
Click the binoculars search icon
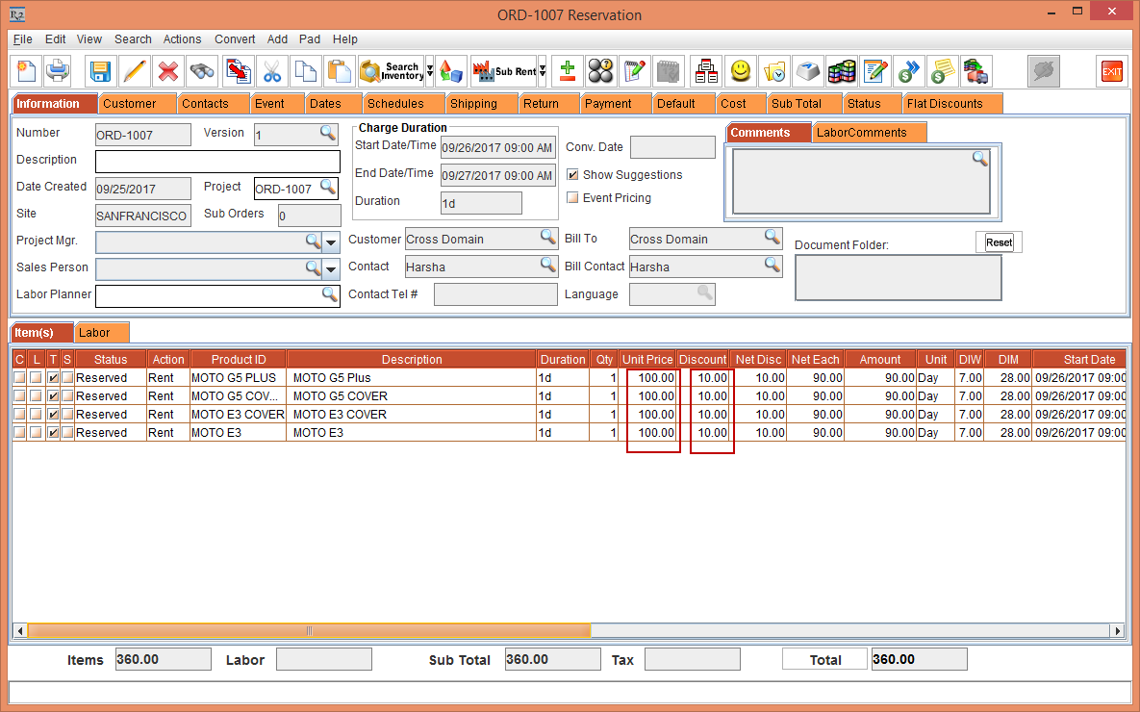pos(202,71)
